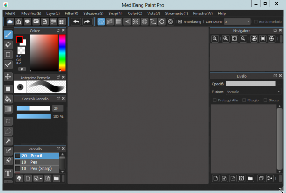
Task: Click the Undo arrow
Action: (76, 21)
